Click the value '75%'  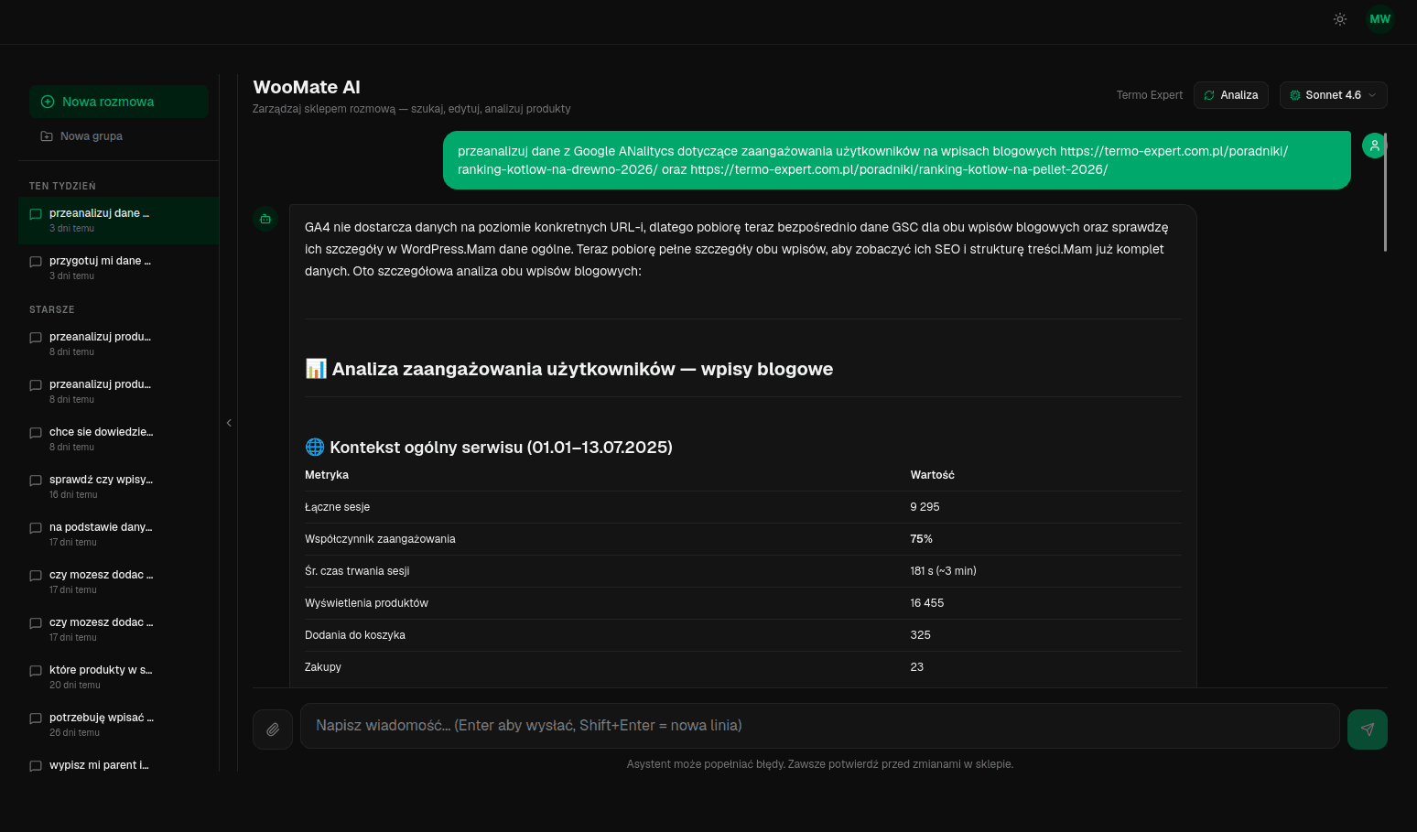[921, 539]
